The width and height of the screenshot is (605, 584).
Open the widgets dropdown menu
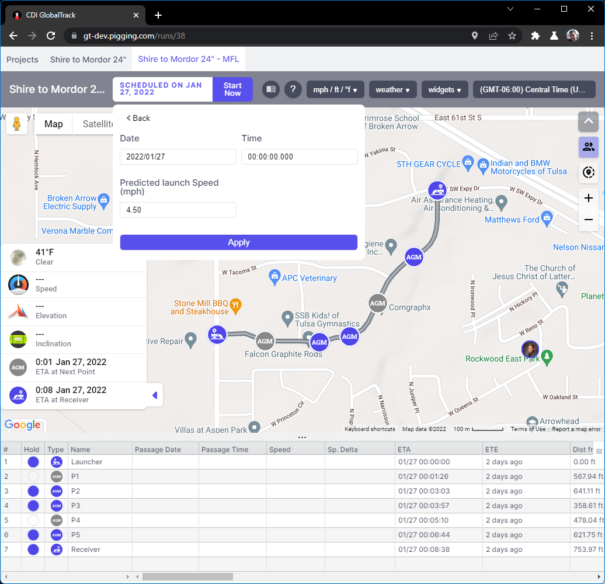[x=444, y=89]
